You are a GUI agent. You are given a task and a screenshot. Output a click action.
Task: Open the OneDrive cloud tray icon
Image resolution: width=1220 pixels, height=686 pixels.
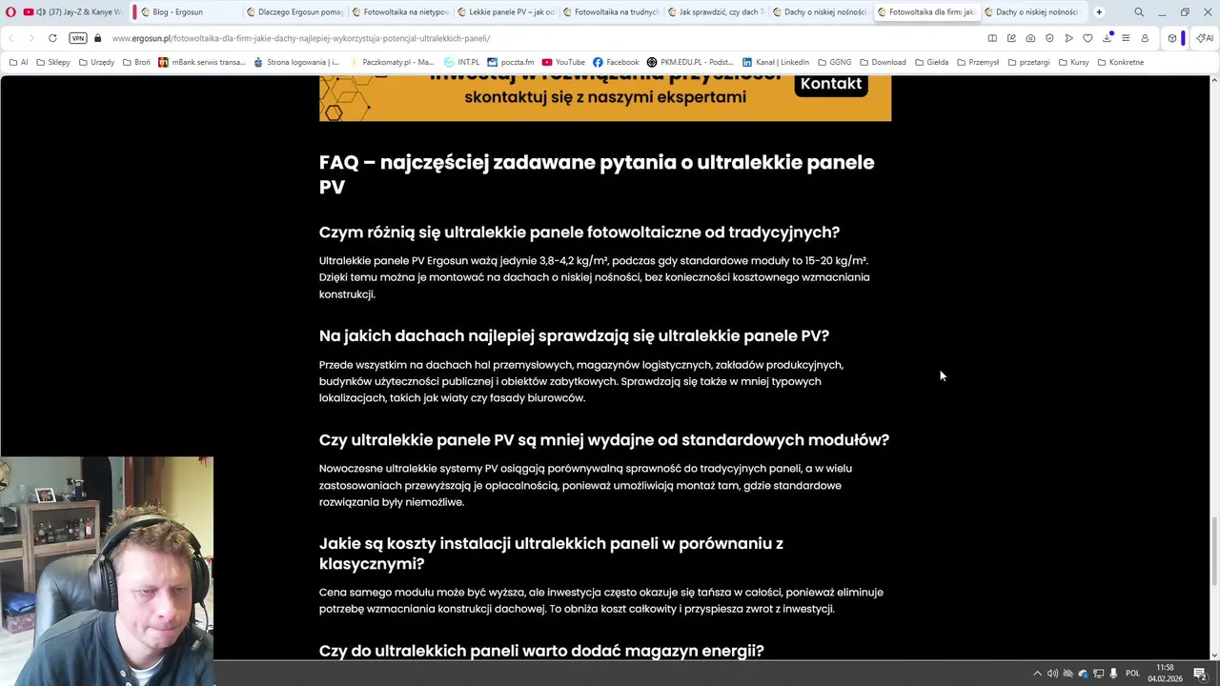point(1083,674)
